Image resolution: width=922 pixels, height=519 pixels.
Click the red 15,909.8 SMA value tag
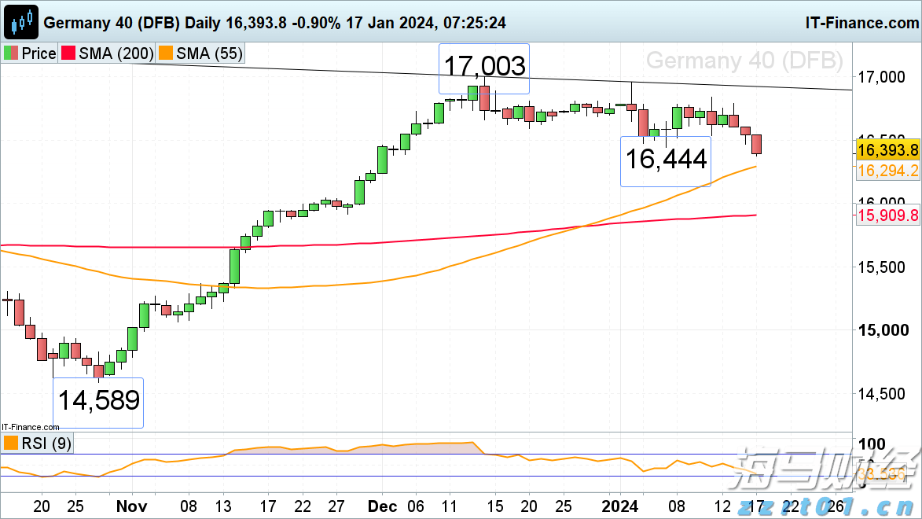pyautogui.click(x=887, y=214)
